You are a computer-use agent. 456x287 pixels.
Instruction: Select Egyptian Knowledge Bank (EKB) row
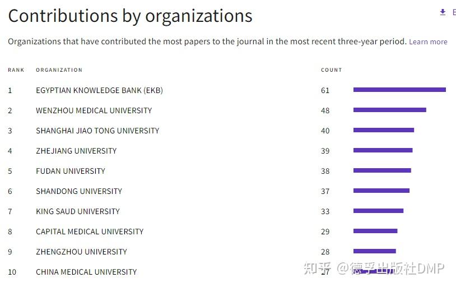99,90
